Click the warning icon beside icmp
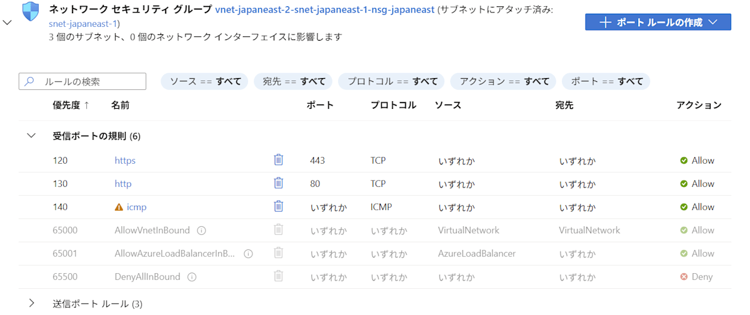Viewport: 750px width, 315px height. 119,207
